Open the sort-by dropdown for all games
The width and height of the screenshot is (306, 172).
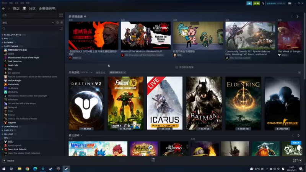coord(117,72)
